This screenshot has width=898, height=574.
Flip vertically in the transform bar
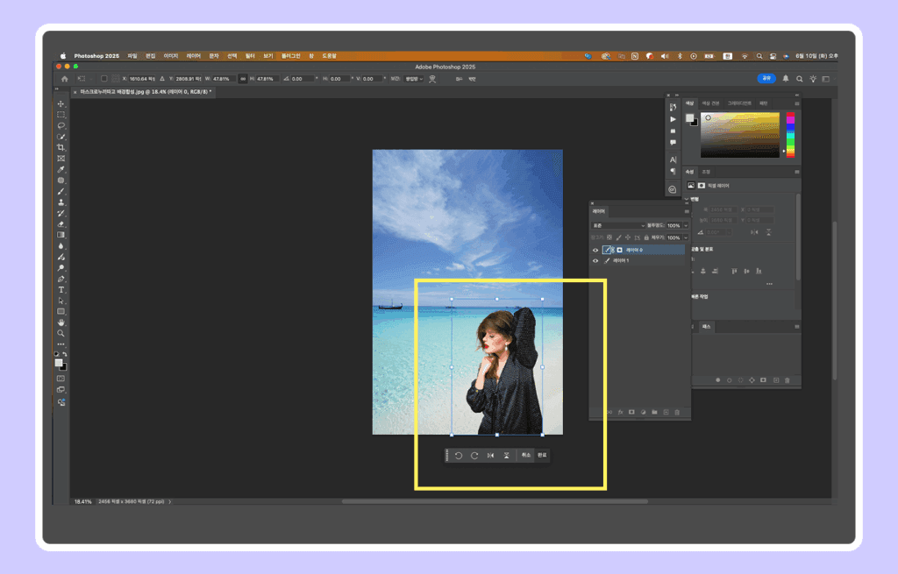[506, 456]
